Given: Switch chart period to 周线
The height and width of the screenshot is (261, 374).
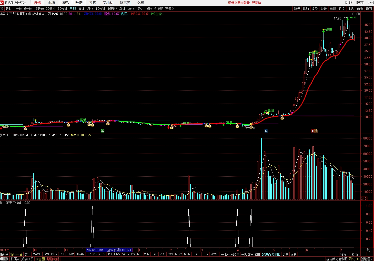Looking at the screenshot, I should tap(82, 9).
